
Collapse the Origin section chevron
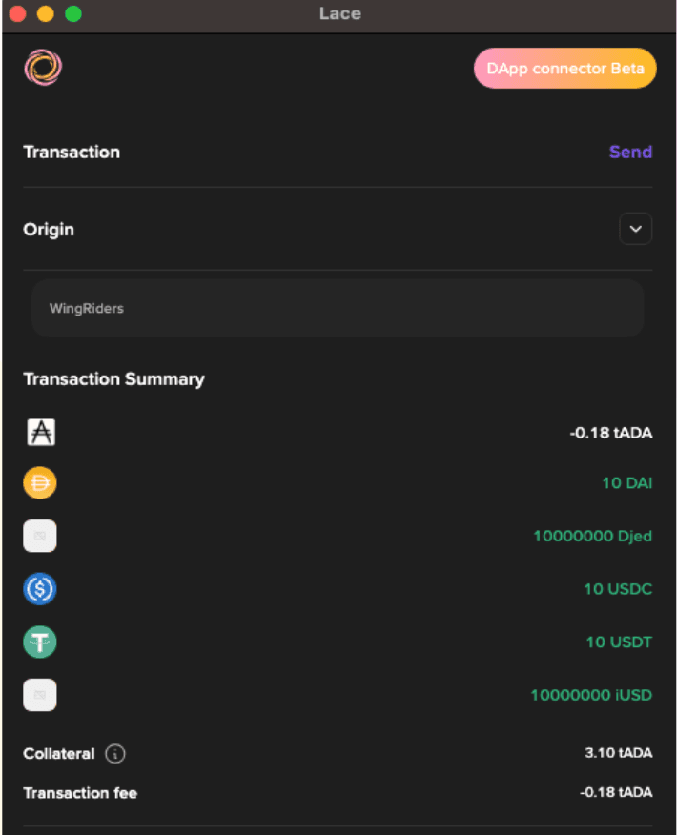635,229
